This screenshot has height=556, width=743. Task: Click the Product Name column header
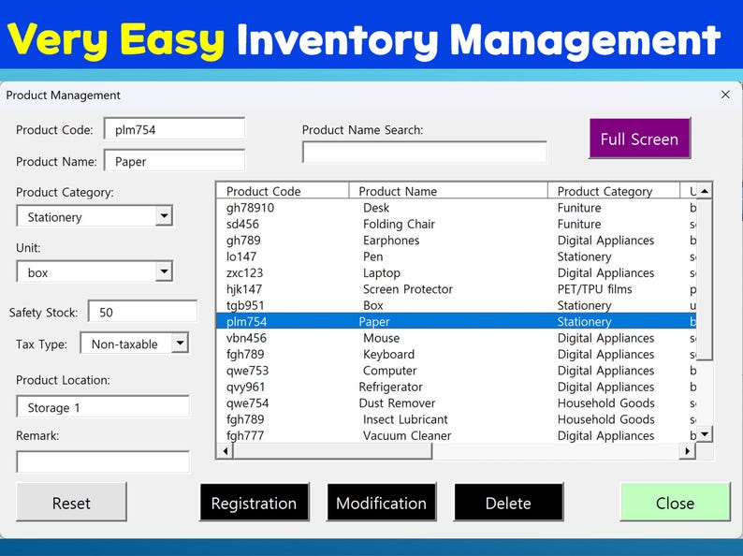[x=448, y=191]
